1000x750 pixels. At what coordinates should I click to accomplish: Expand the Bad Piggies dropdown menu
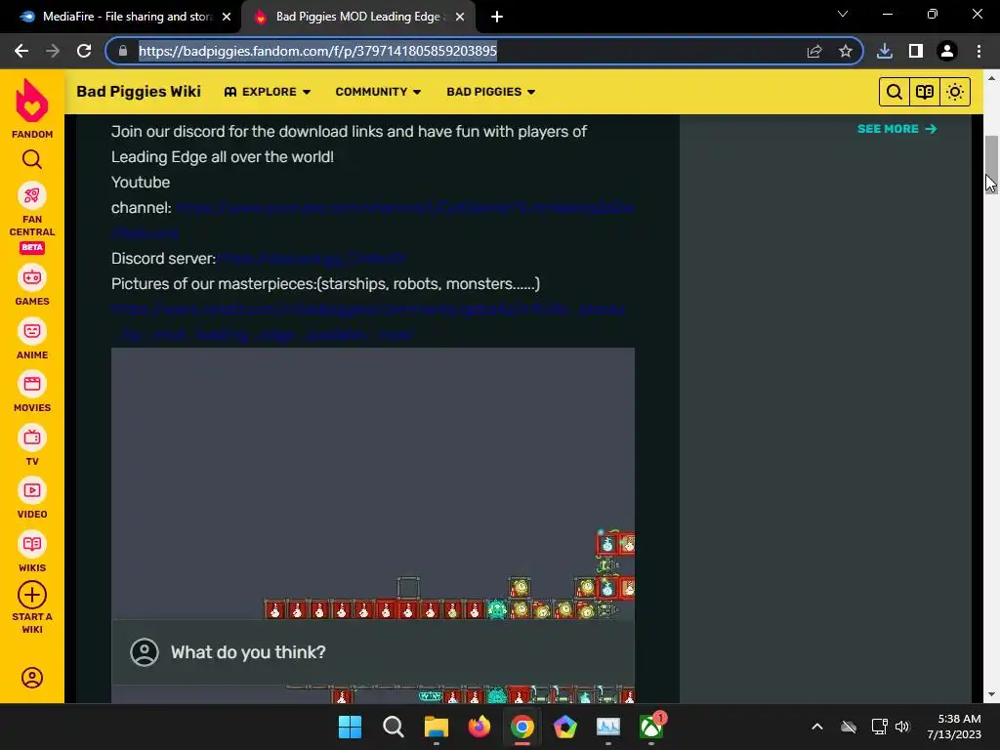491,92
